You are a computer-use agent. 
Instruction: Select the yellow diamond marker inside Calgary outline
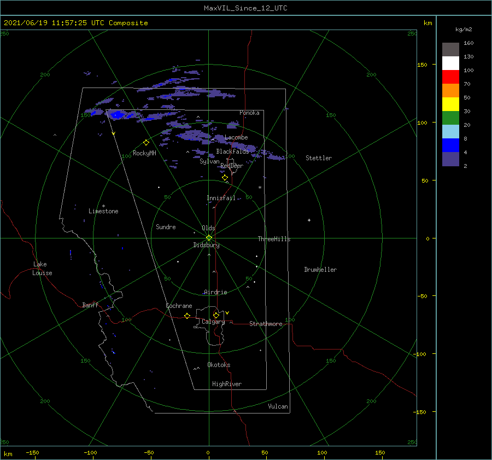point(216,315)
